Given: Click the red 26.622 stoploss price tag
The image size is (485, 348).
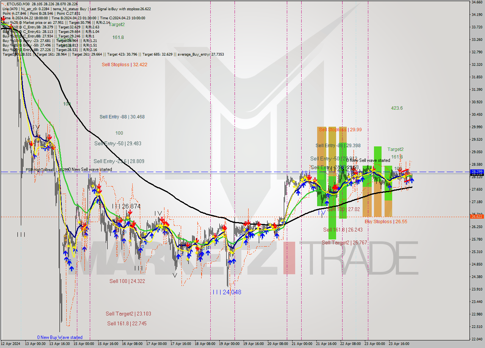Looking at the screenshot, I should pyautogui.click(x=477, y=216).
